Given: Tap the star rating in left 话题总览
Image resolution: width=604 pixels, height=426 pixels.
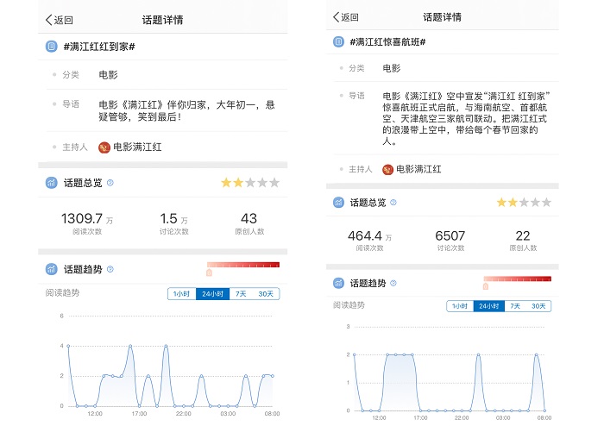Looking at the screenshot, I should tap(250, 183).
